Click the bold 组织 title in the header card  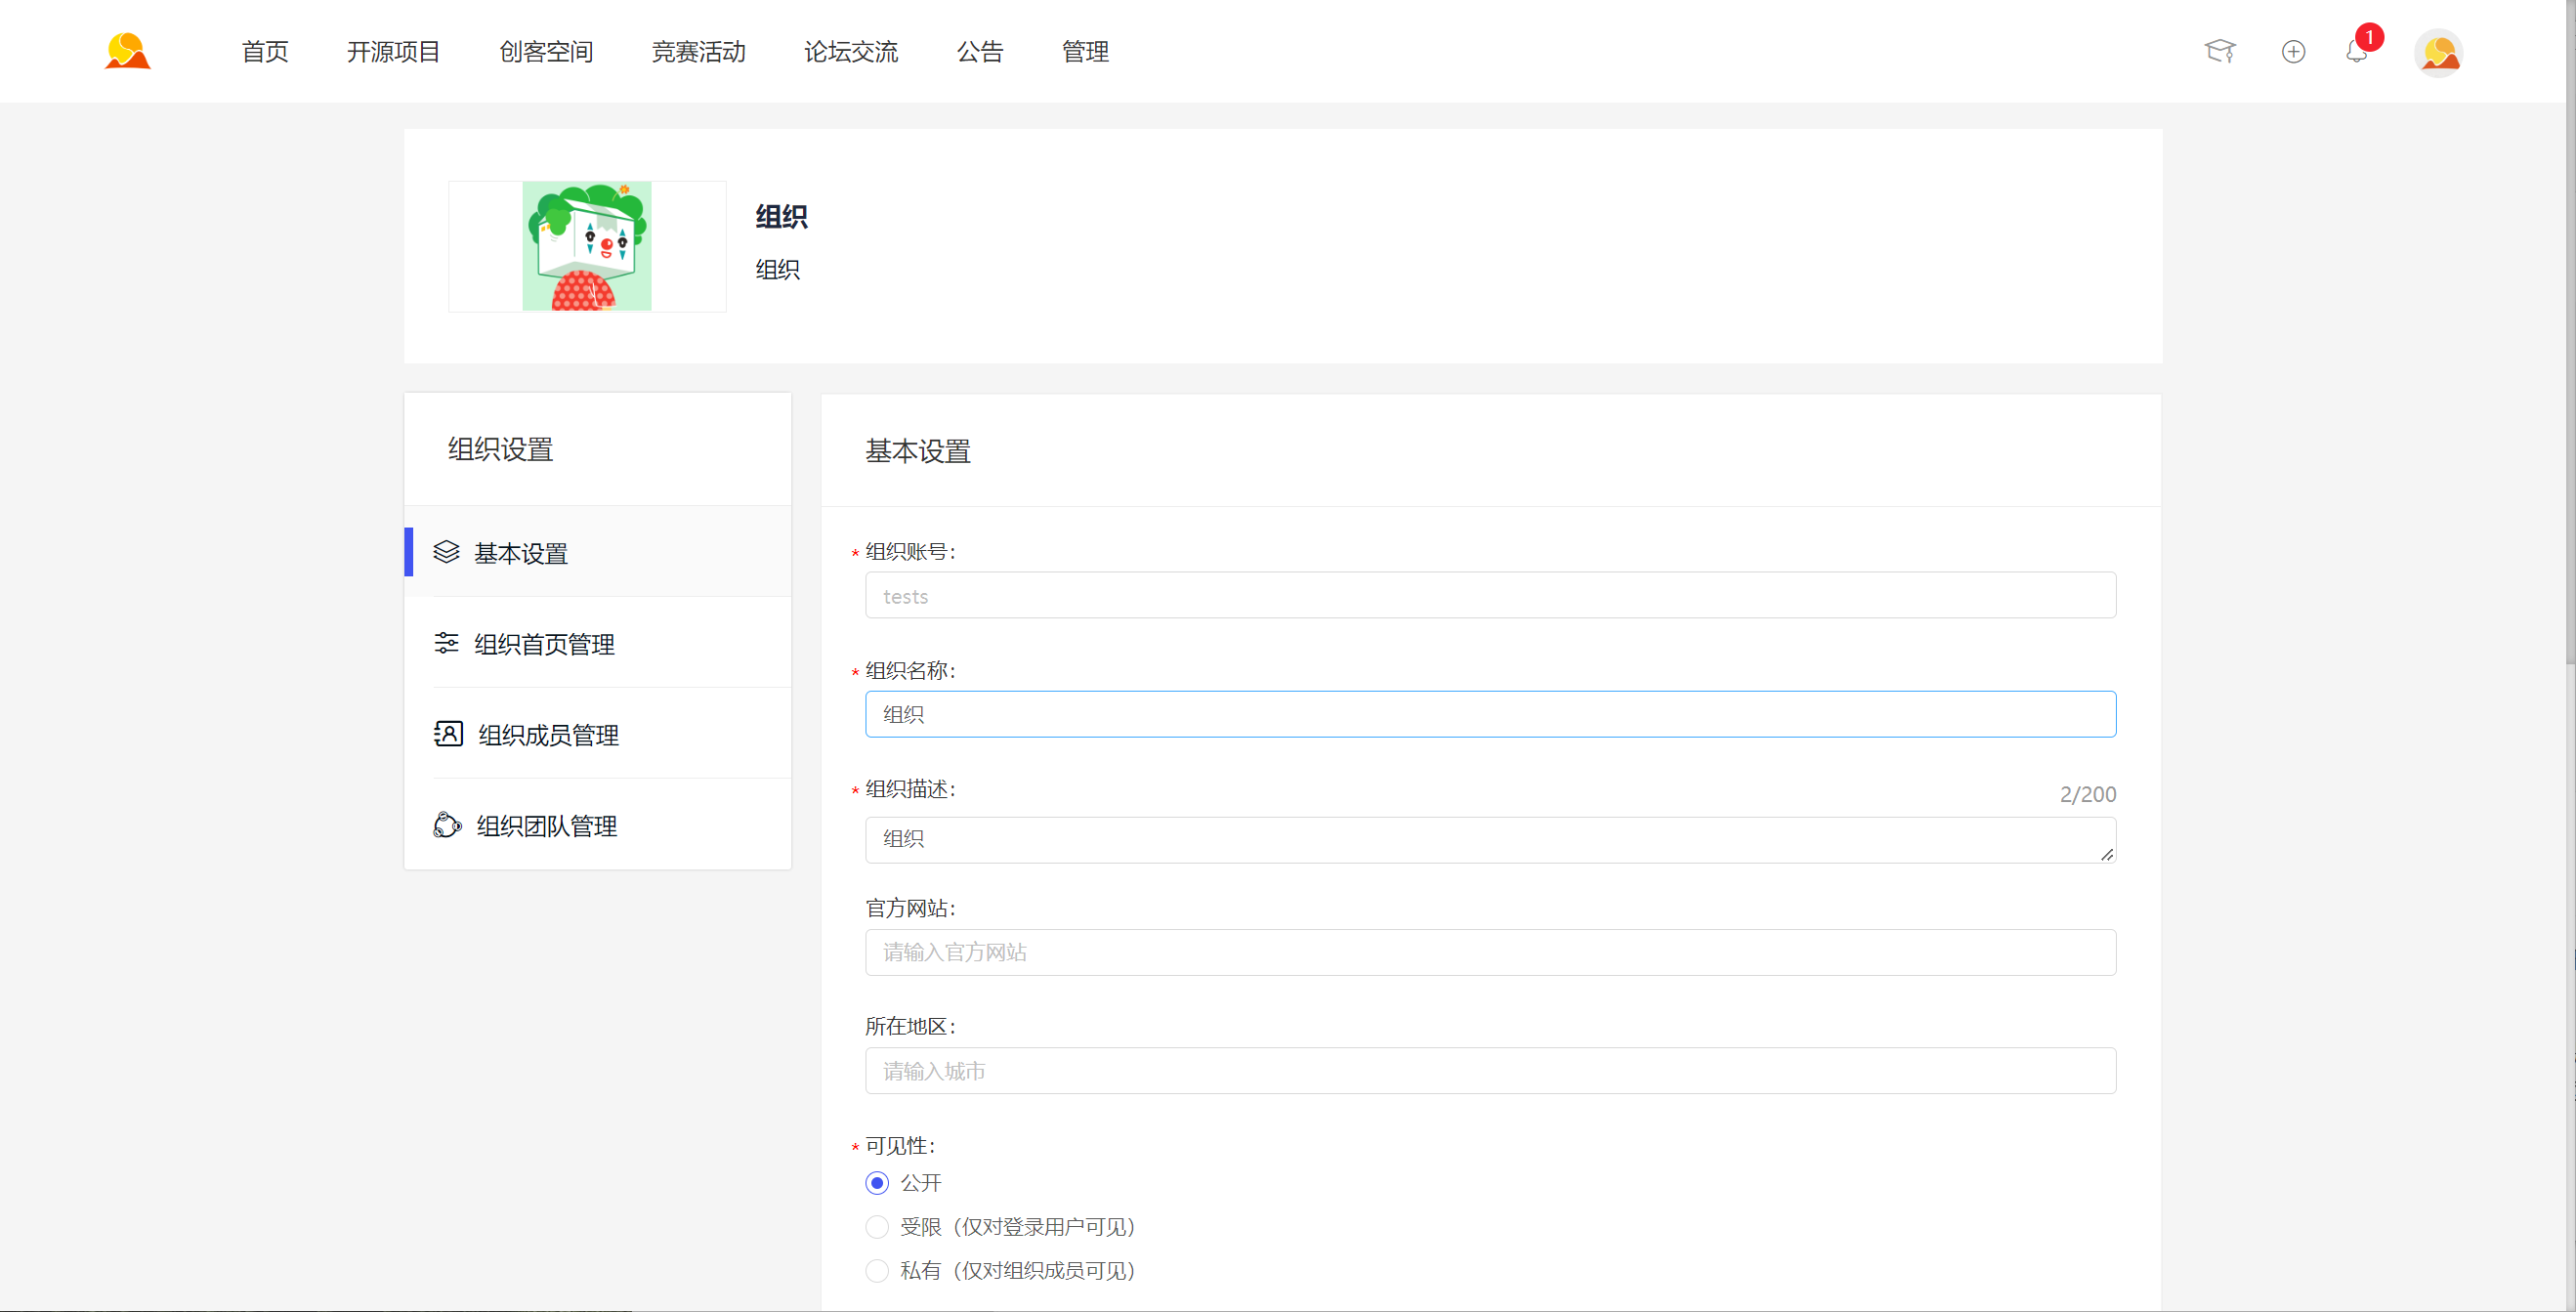pyautogui.click(x=781, y=216)
